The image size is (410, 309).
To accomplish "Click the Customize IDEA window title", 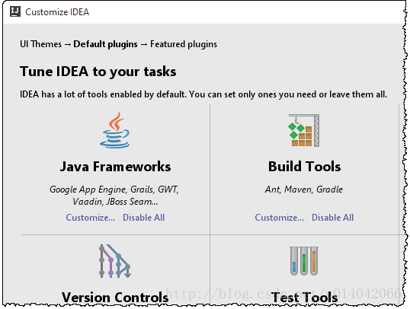I will point(57,12).
